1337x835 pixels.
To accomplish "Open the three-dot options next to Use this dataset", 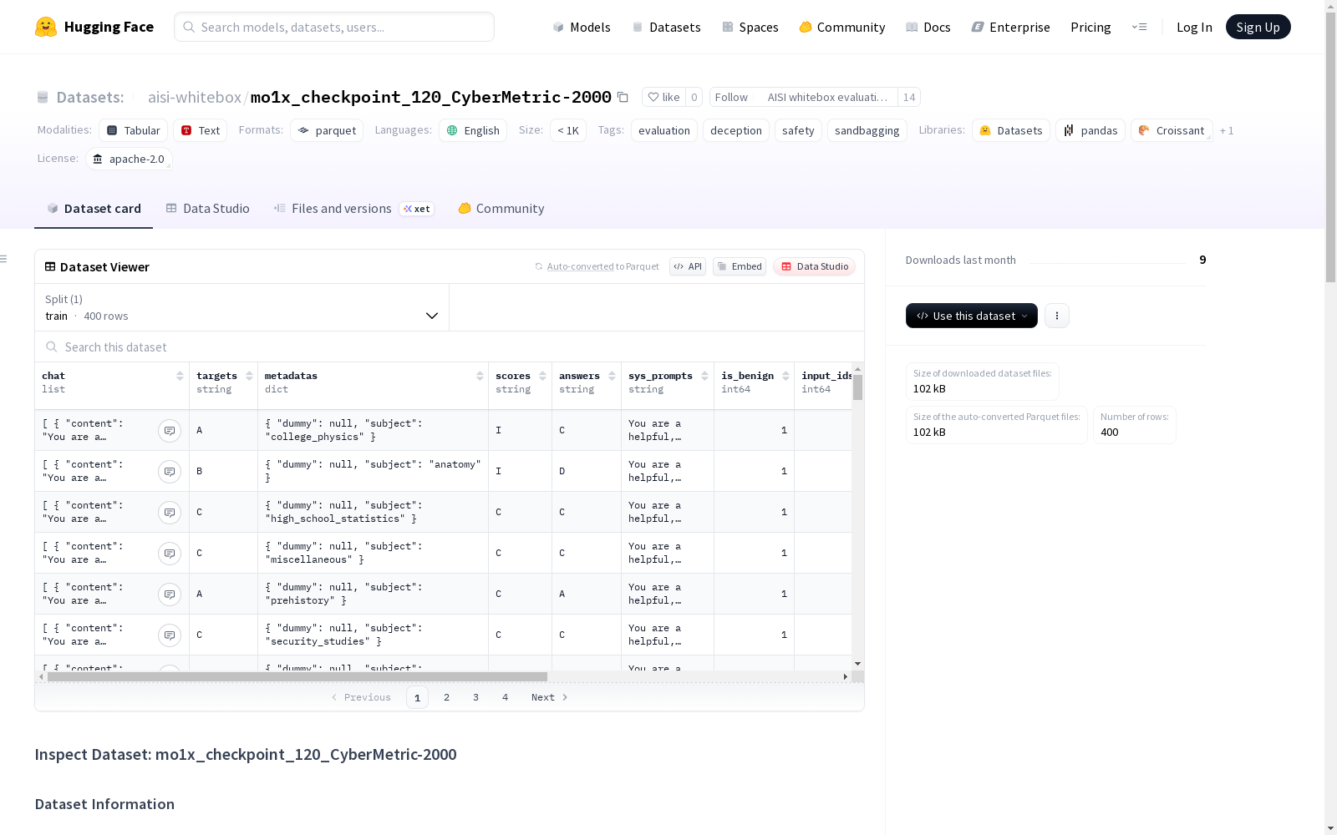I will [1057, 316].
